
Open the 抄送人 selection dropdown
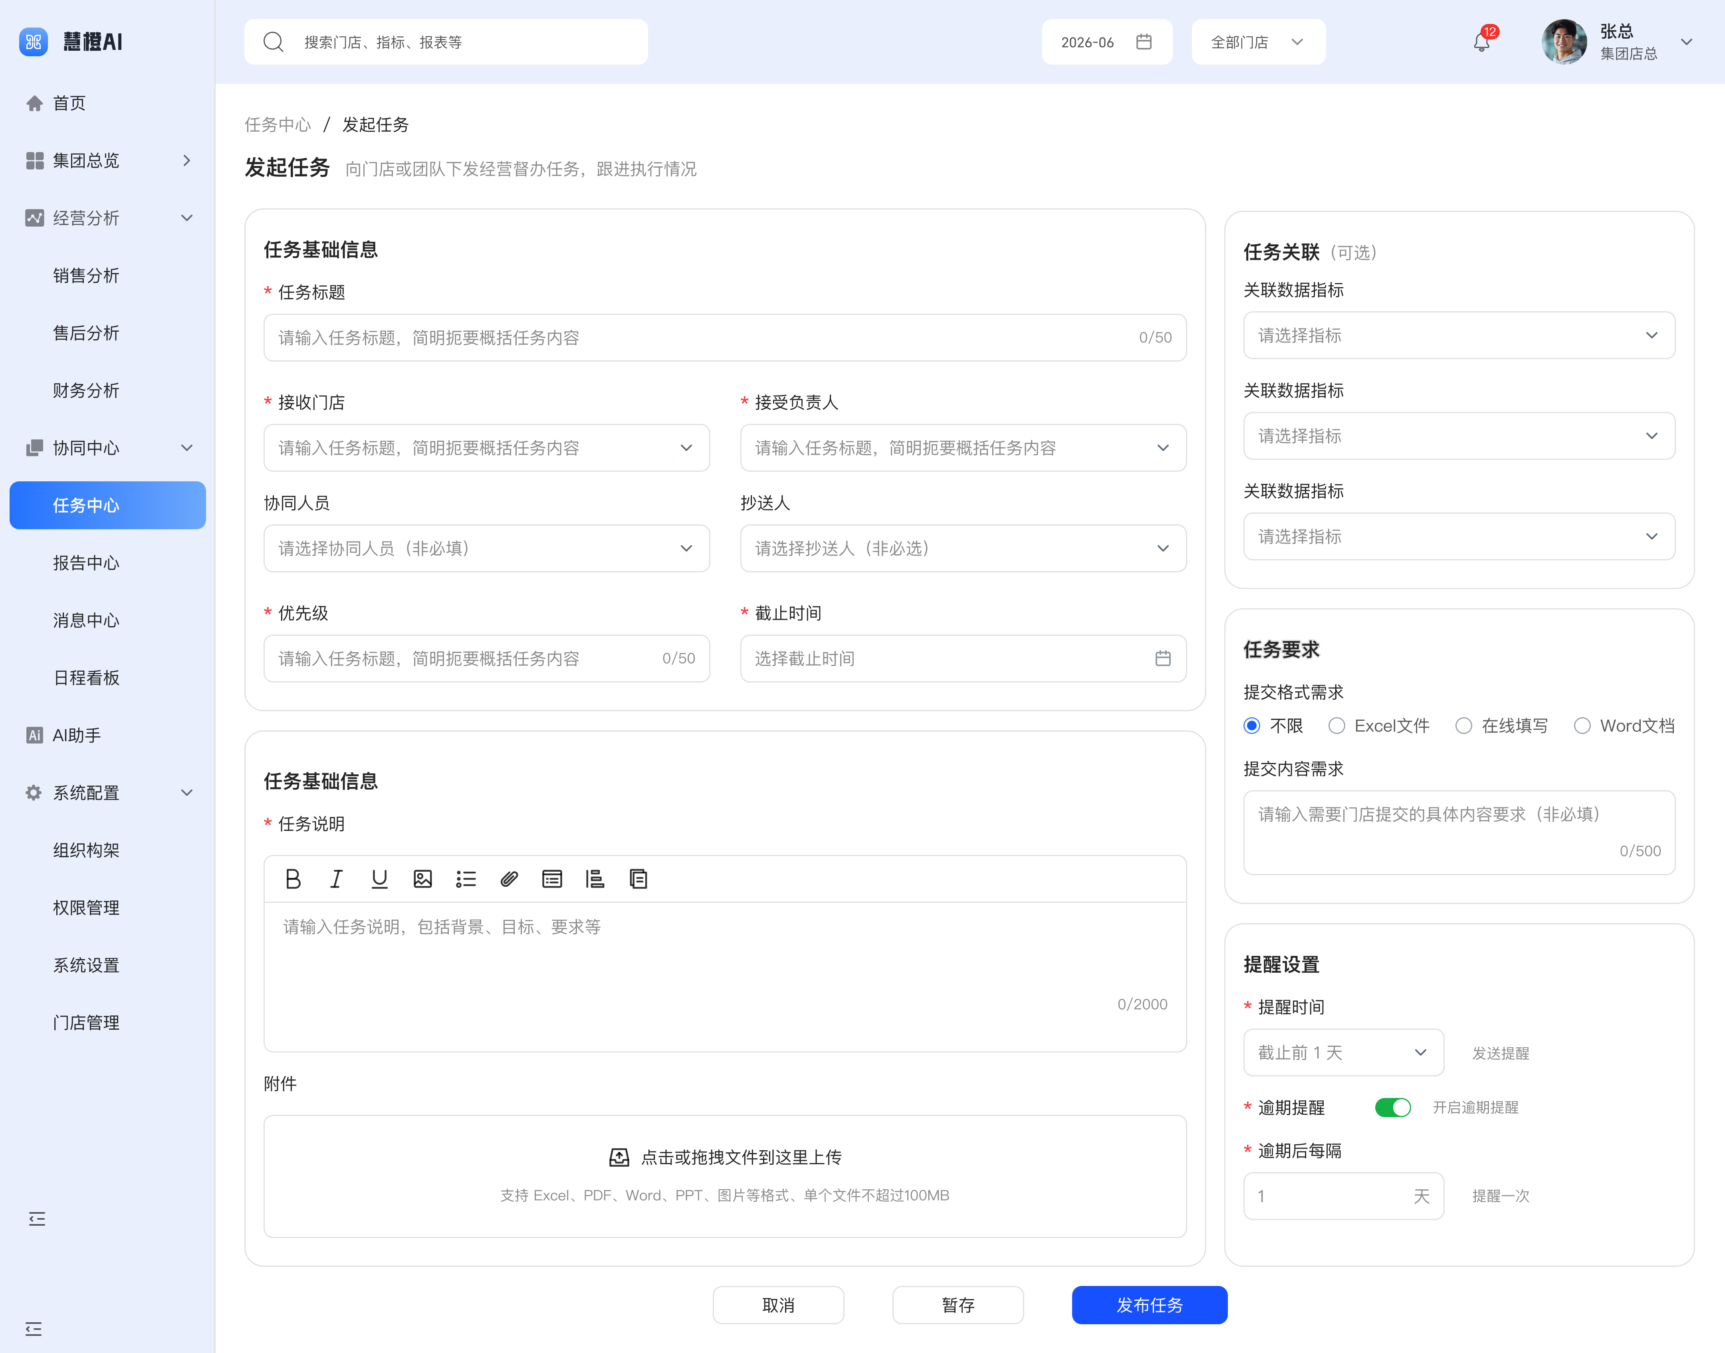pos(963,548)
